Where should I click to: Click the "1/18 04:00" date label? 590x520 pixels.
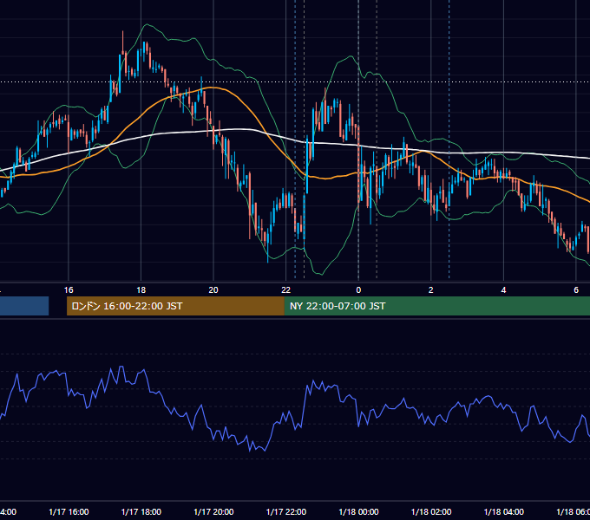coord(504,511)
